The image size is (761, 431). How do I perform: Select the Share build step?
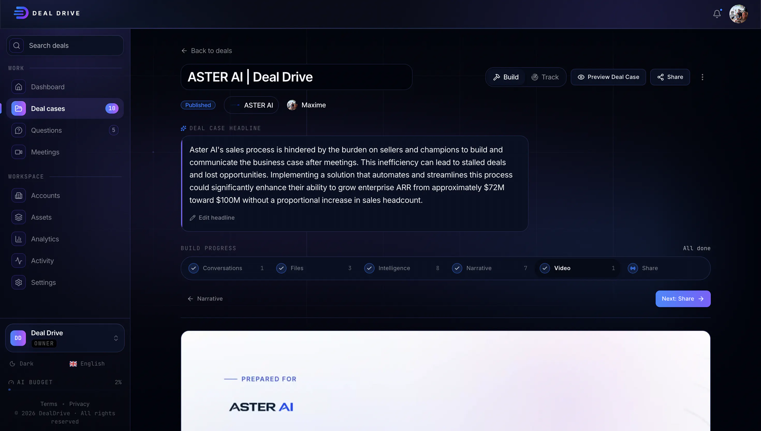(x=665, y=268)
